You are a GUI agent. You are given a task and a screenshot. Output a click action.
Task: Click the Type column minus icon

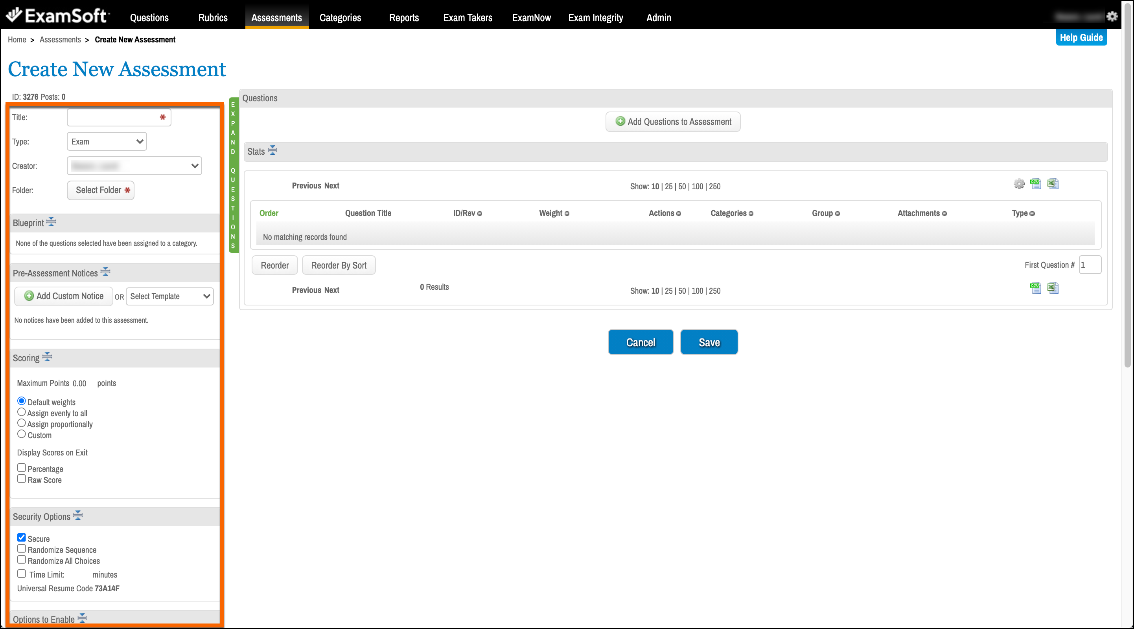point(1032,214)
